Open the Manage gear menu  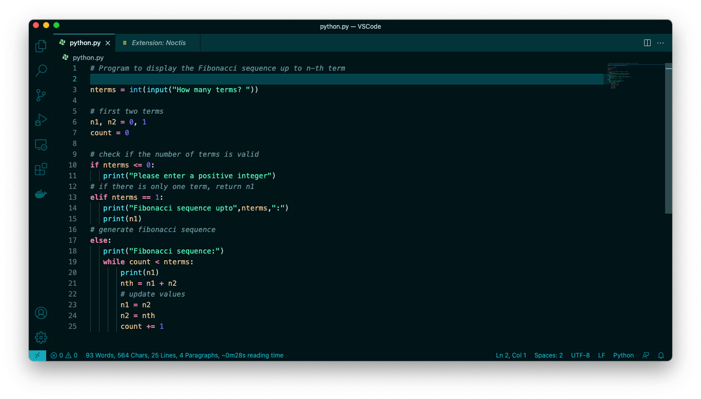pos(41,338)
